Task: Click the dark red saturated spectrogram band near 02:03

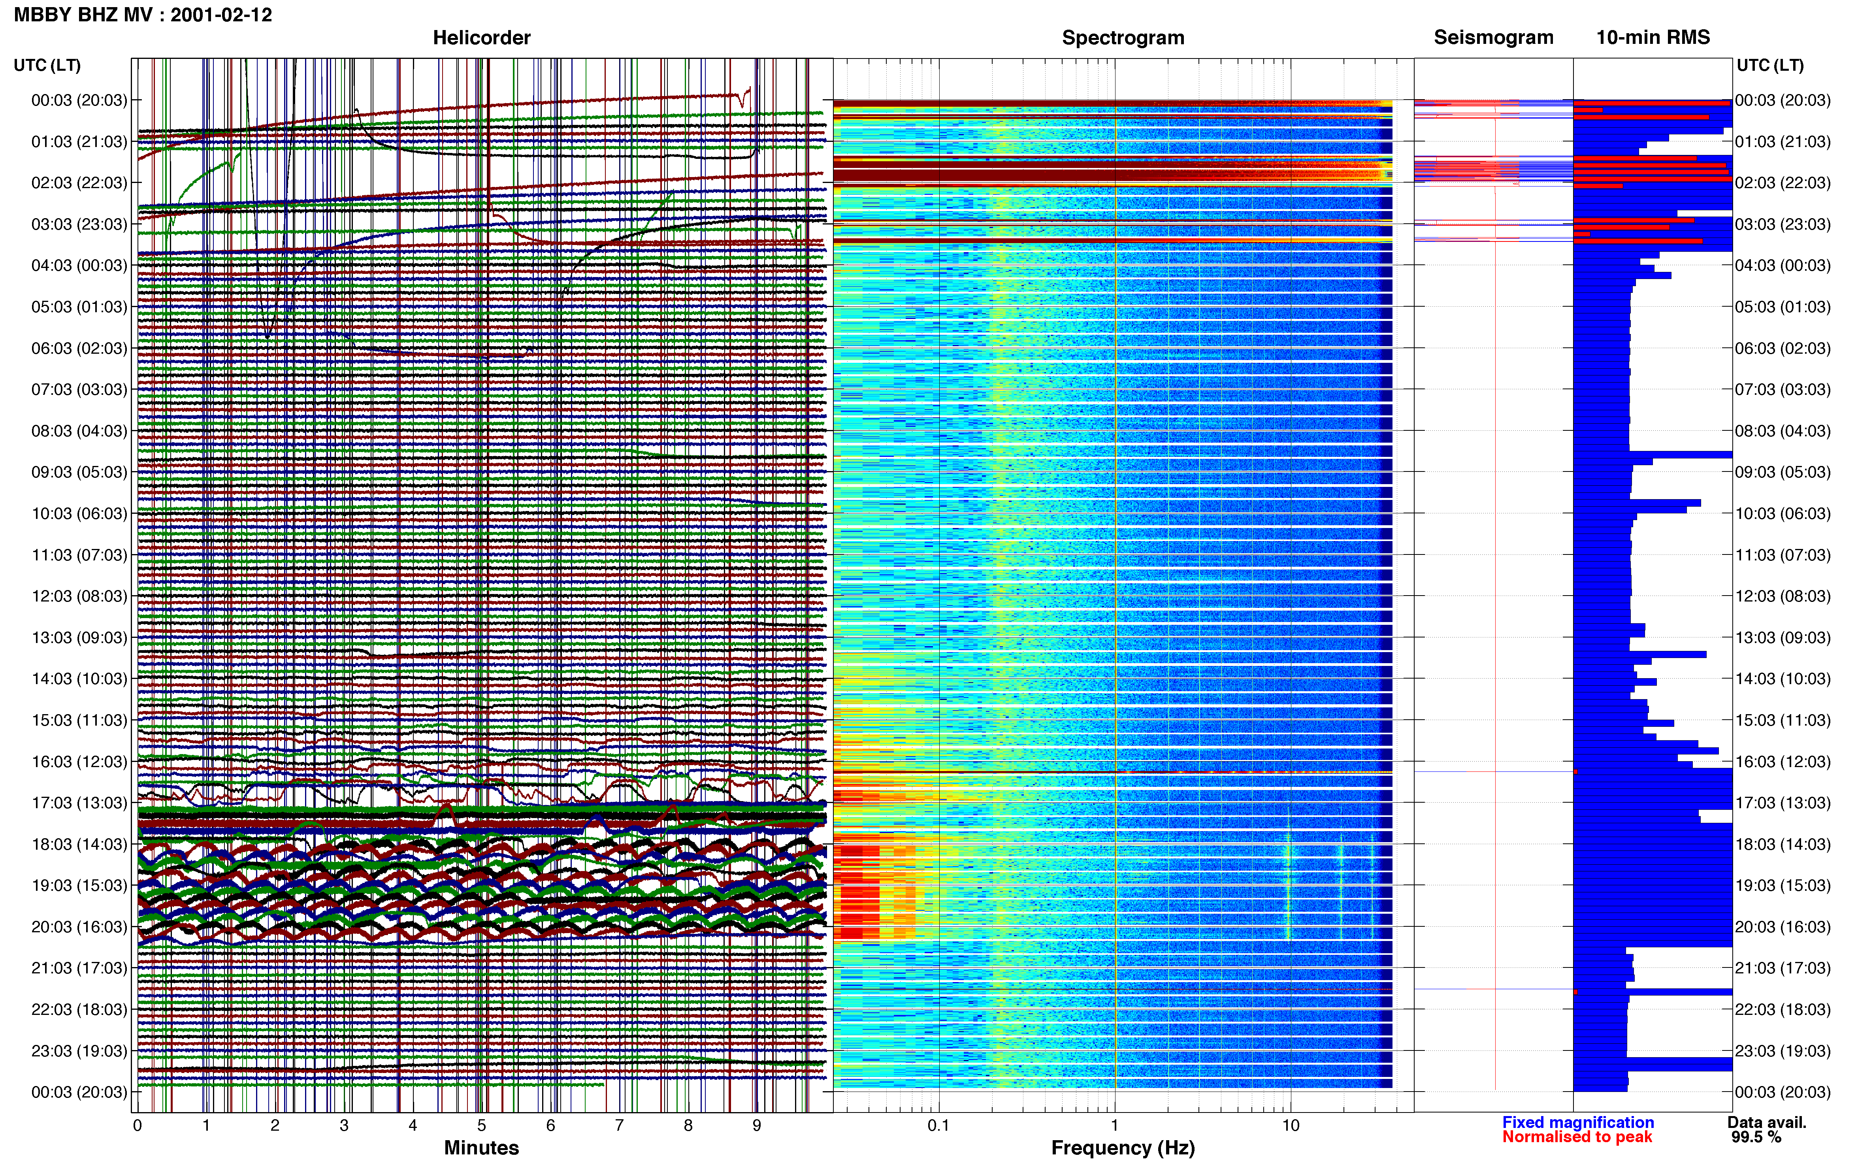Action: click(1112, 170)
